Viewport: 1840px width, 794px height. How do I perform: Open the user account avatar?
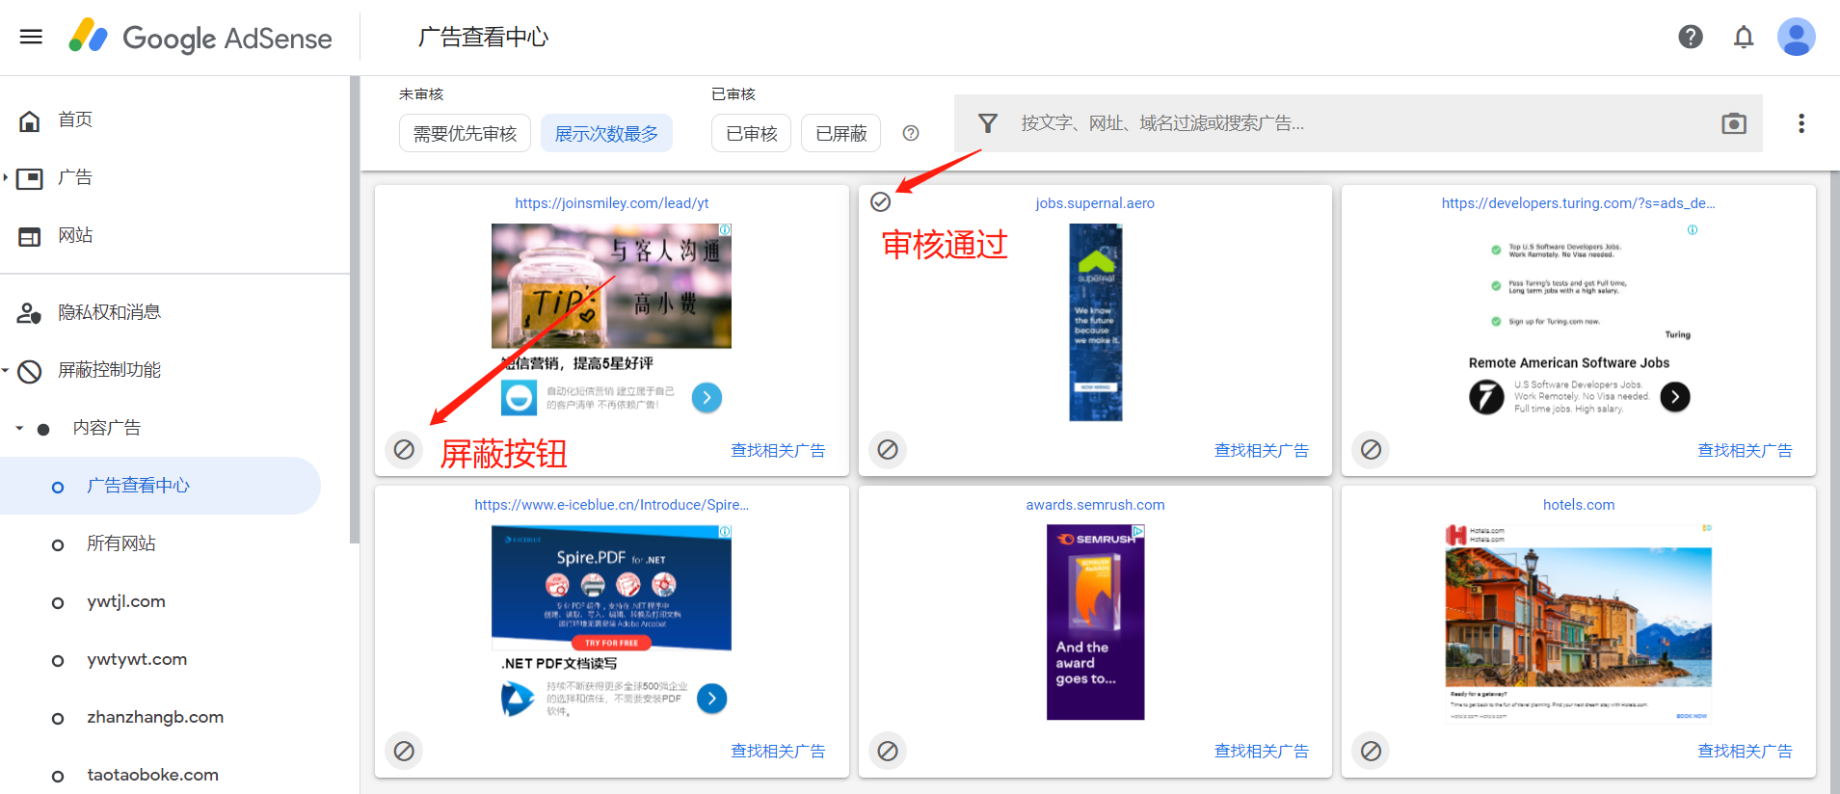[1796, 37]
